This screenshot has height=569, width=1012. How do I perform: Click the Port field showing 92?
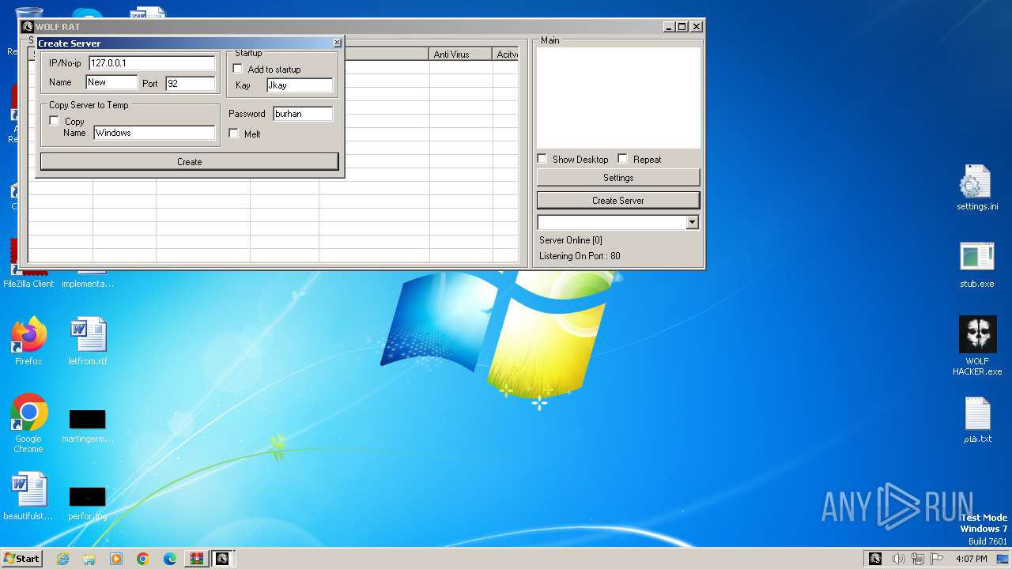(191, 83)
